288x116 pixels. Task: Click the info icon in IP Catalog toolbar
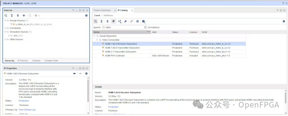pos(143,21)
